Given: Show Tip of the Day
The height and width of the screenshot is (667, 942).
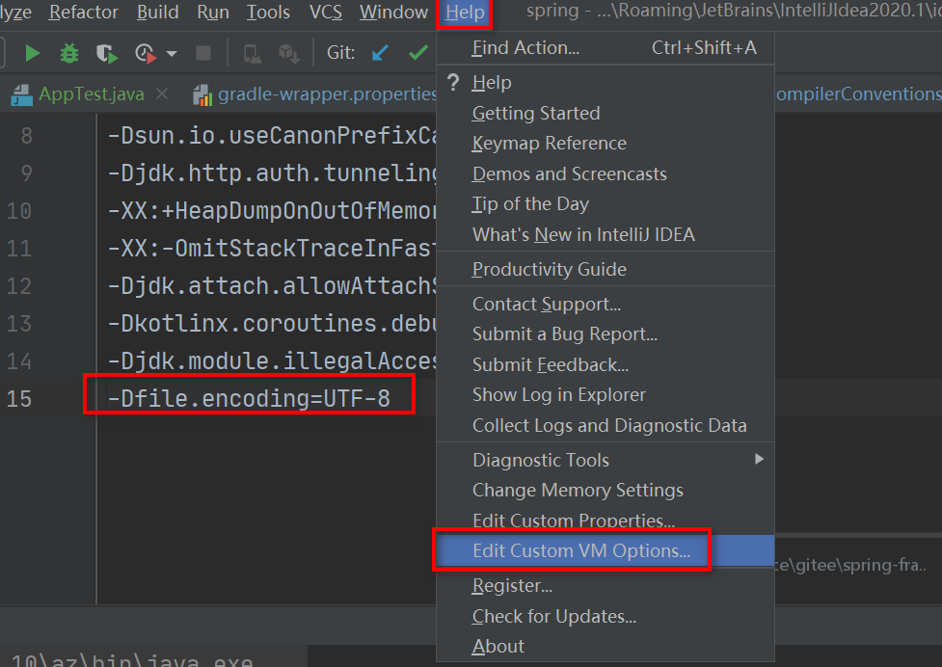Looking at the screenshot, I should point(606,204).
